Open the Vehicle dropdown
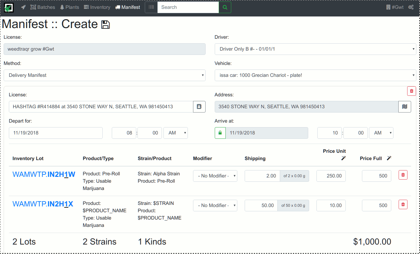 click(x=316, y=75)
